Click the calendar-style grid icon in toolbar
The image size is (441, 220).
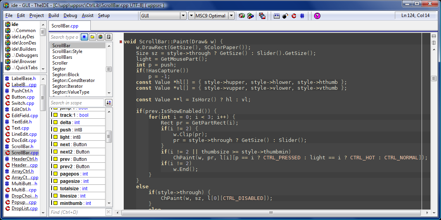(277, 16)
